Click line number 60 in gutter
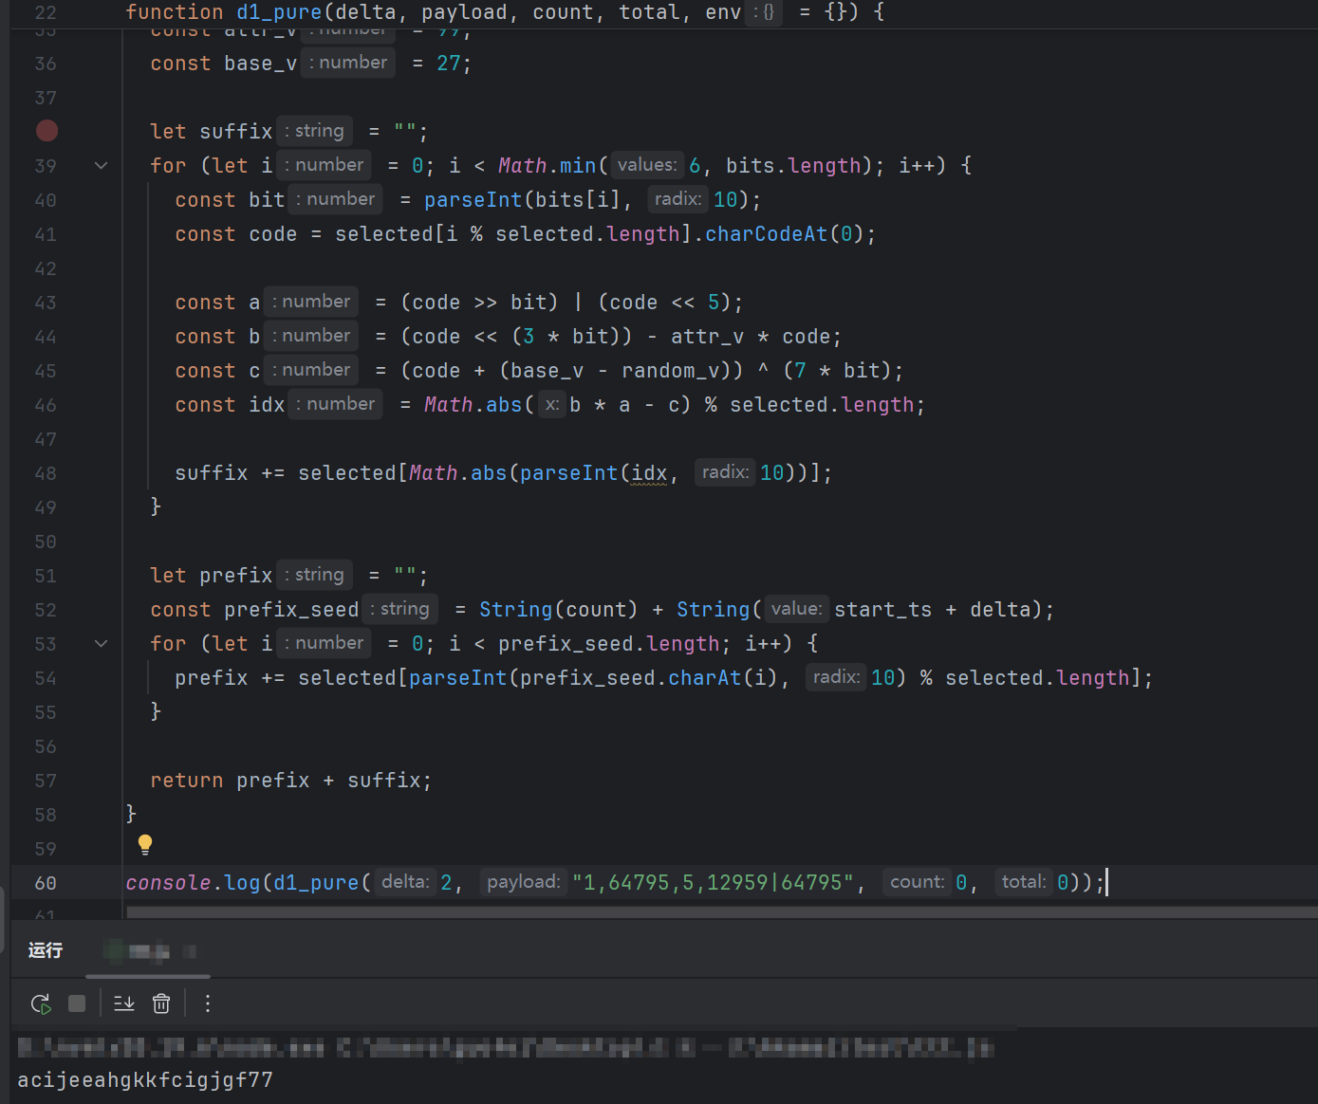 [46, 883]
